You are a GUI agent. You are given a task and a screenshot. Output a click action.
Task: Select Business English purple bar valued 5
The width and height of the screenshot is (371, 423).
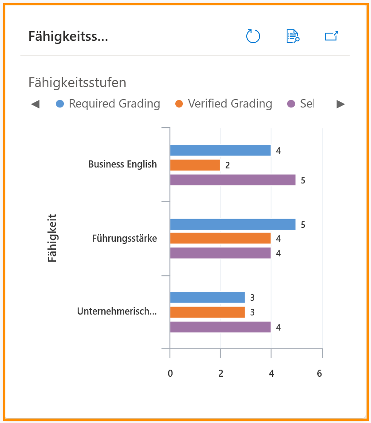tap(233, 180)
